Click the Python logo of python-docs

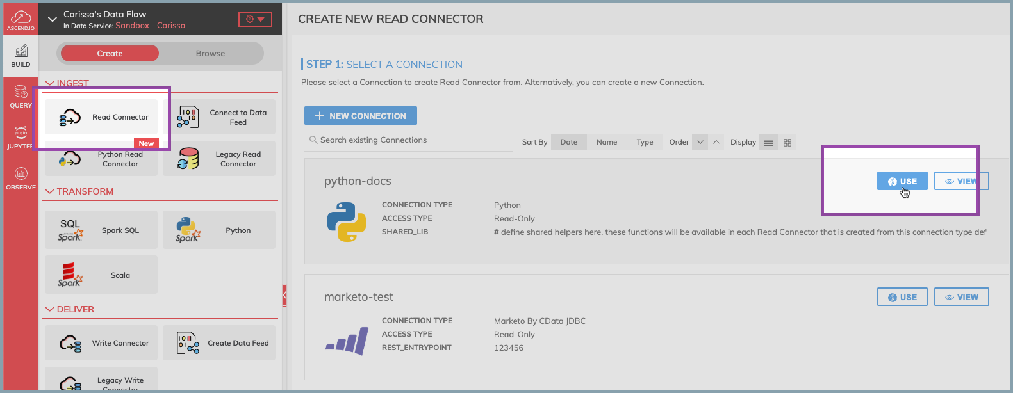click(347, 221)
